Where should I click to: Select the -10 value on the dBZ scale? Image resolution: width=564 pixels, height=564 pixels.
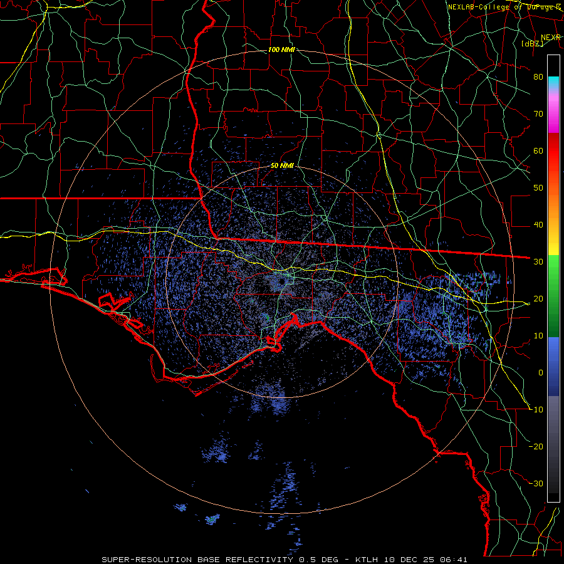coord(536,410)
